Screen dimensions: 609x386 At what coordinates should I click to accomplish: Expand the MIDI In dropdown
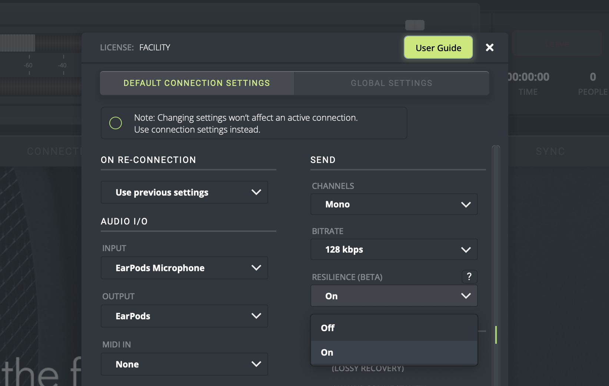click(x=184, y=364)
